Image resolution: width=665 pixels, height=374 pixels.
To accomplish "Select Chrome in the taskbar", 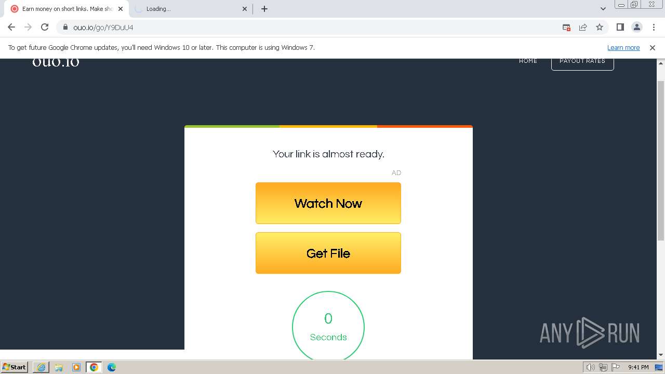I will [x=94, y=367].
